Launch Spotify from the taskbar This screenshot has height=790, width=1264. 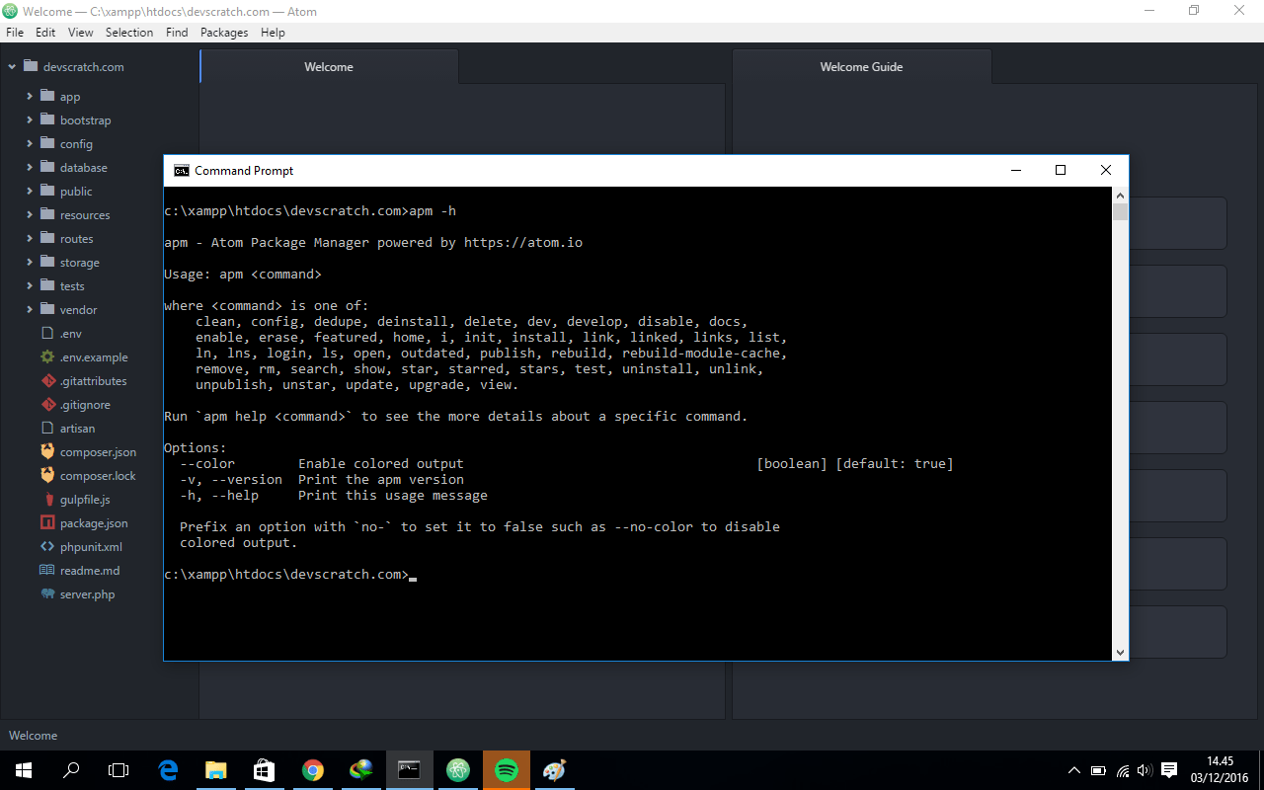point(506,769)
